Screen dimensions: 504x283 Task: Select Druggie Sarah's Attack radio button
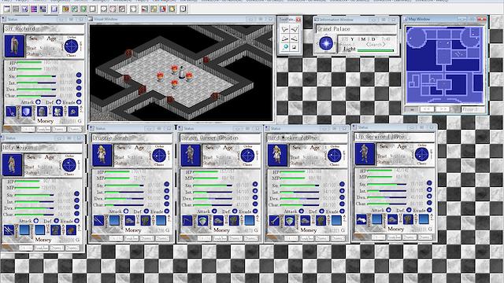[126, 211]
